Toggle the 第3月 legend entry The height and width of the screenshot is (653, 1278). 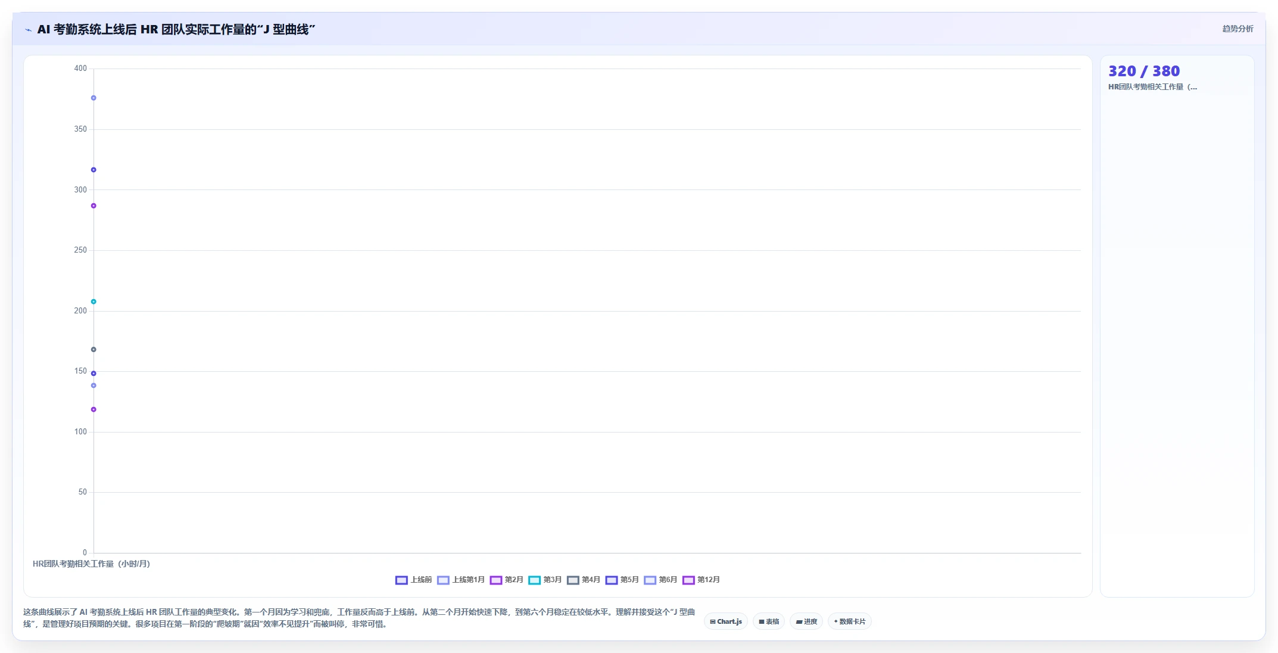point(545,580)
